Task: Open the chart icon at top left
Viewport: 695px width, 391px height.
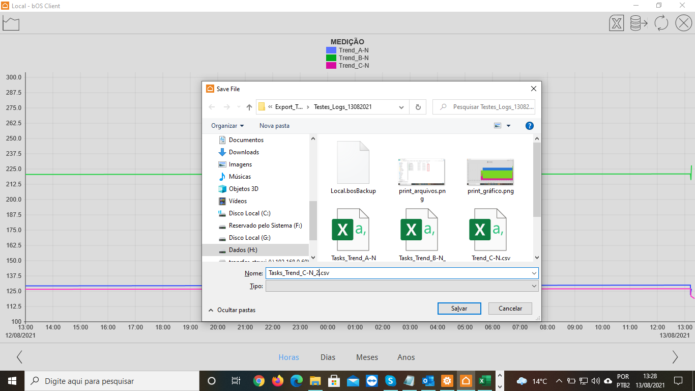Action: tap(11, 23)
